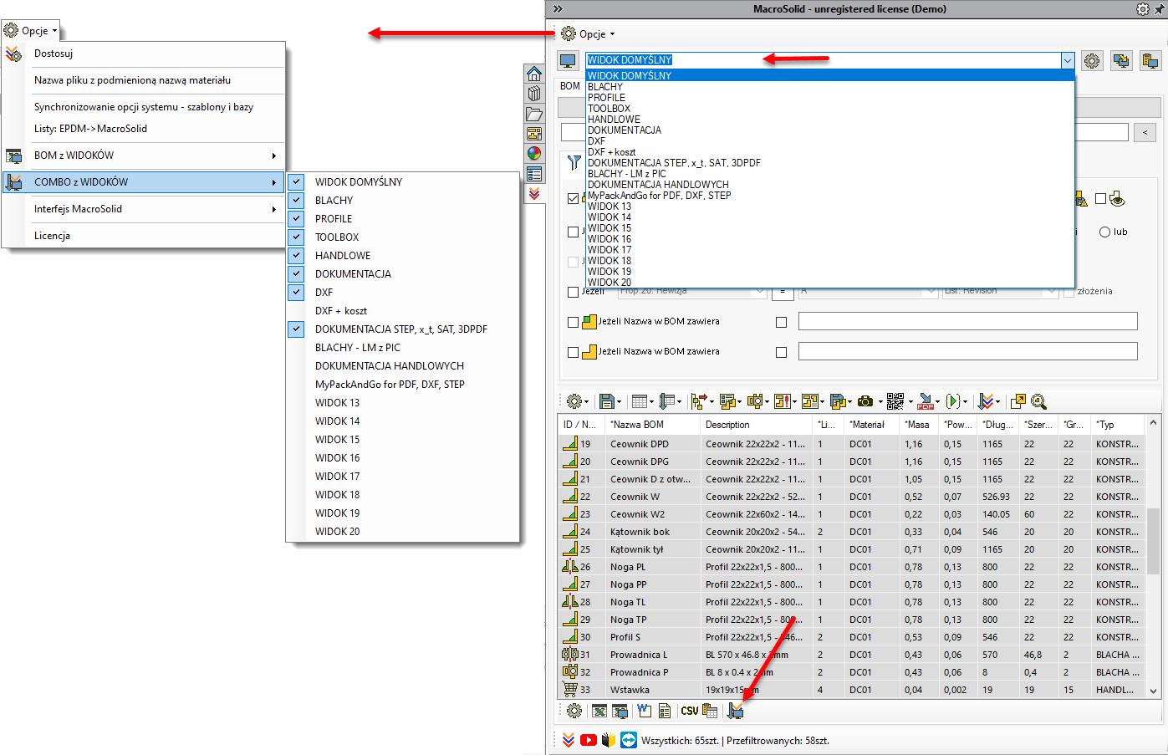Click the magnifier search icon in BOM toolbar
This screenshot has width=1168, height=755.
click(x=1038, y=401)
